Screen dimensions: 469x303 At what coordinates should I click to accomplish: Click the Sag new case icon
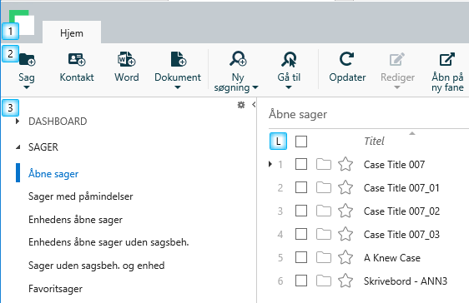tap(27, 59)
